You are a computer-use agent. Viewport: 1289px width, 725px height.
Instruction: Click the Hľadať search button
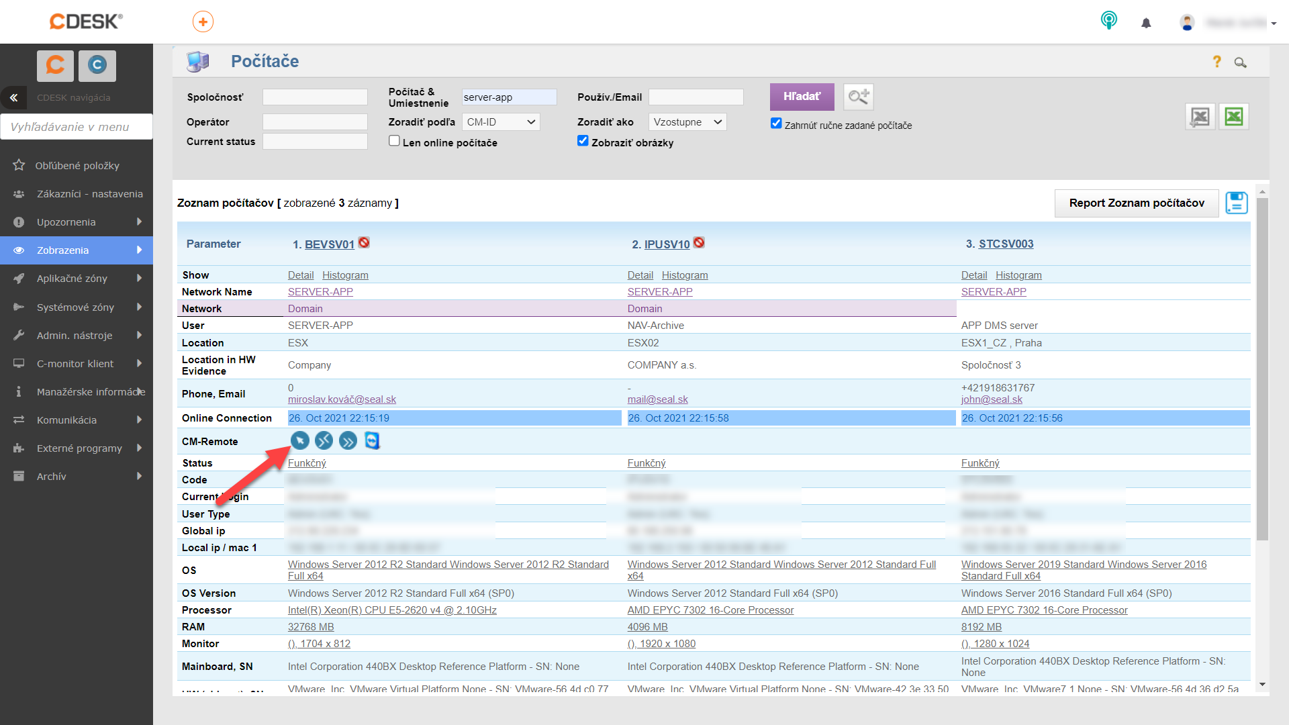coord(802,97)
